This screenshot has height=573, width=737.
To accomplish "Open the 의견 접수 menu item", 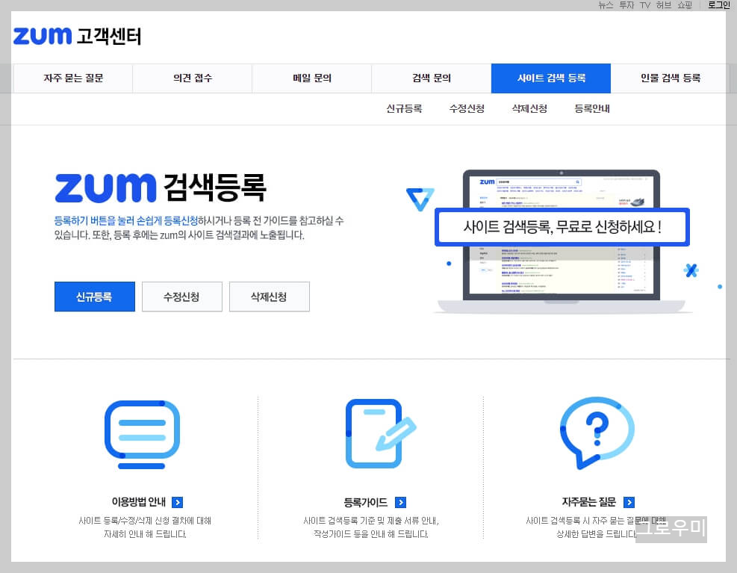I will click(192, 78).
